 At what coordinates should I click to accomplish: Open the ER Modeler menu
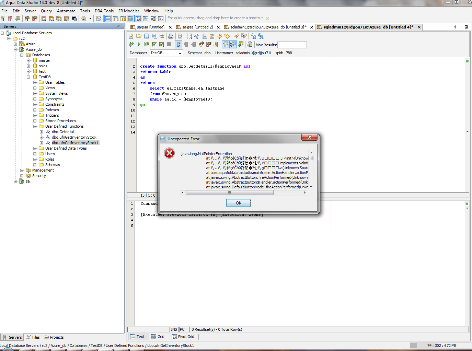pyautogui.click(x=129, y=11)
